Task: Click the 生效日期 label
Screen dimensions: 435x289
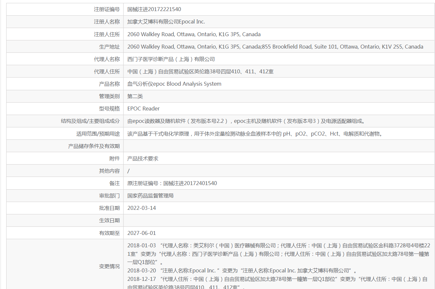Action: tap(109, 220)
